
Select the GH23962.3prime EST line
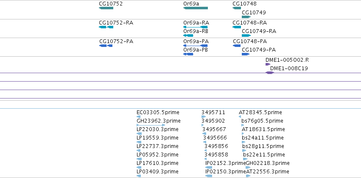tap(151, 125)
